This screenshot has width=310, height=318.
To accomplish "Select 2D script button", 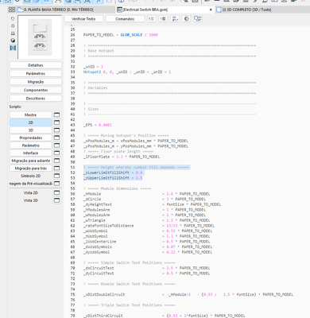I will [31, 122].
